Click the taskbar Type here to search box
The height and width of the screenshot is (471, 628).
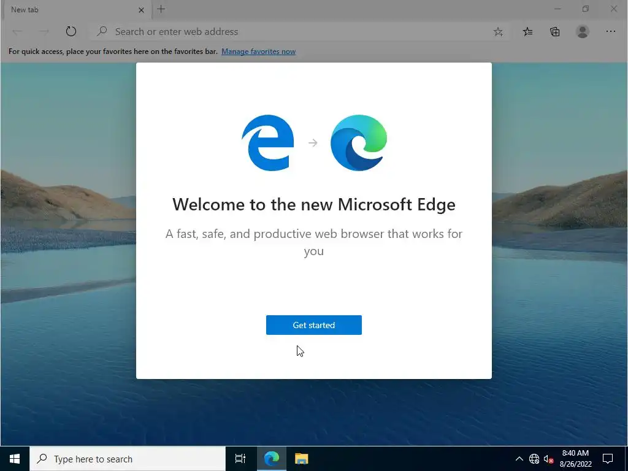pyautogui.click(x=128, y=459)
